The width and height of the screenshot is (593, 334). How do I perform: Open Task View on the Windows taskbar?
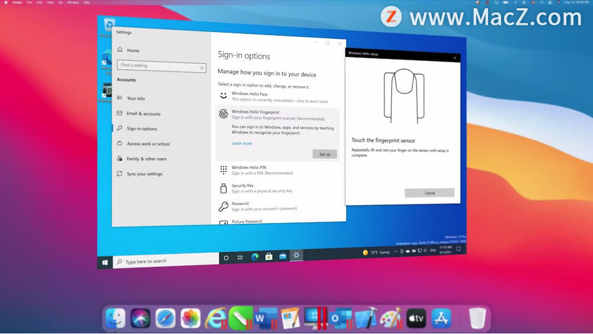click(x=240, y=257)
